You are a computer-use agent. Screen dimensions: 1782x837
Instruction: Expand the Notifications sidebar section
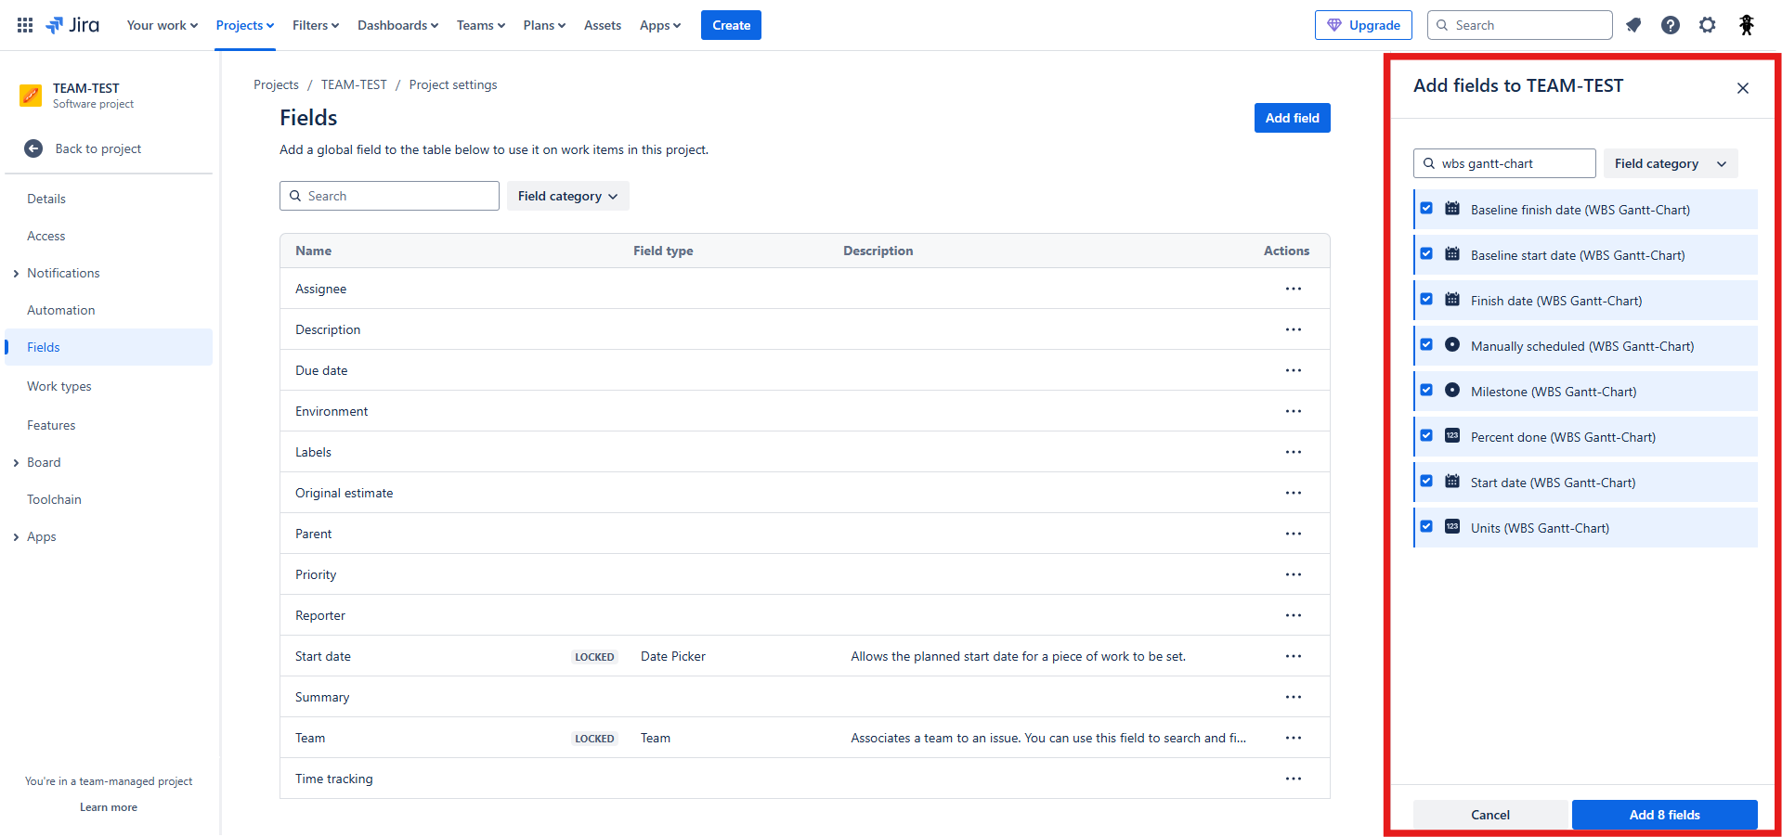[x=16, y=273]
